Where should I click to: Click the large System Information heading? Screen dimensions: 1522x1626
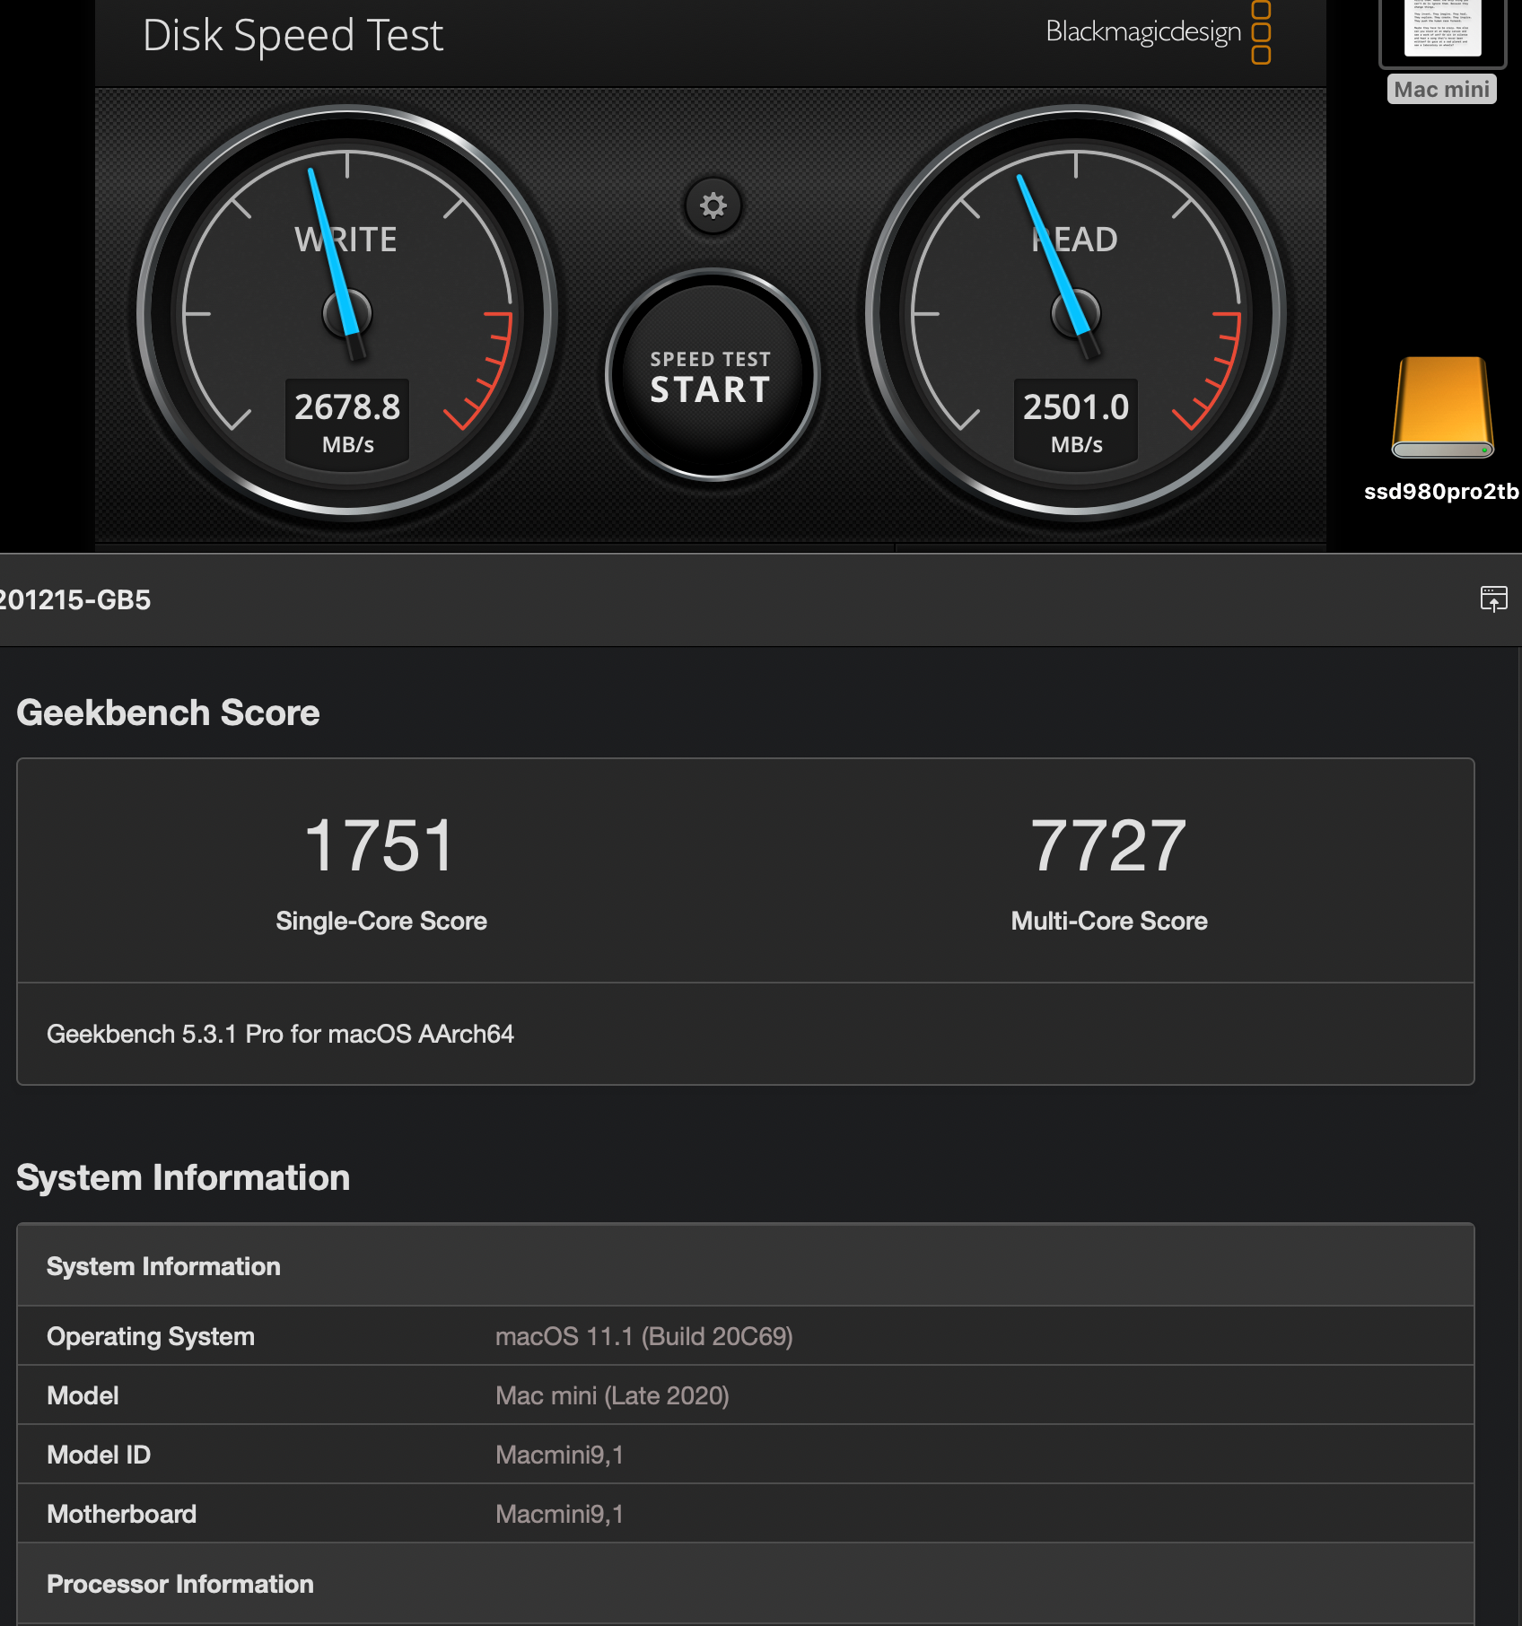pyautogui.click(x=183, y=1177)
